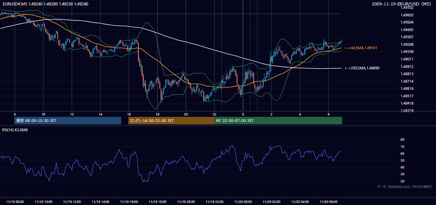
Task: Click bottom time label 11/19 18:00
Action: (x=157, y=202)
